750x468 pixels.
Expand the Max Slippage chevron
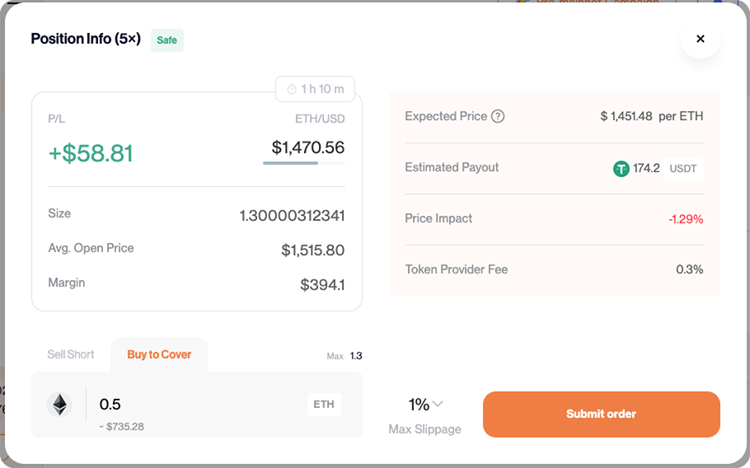tap(438, 404)
